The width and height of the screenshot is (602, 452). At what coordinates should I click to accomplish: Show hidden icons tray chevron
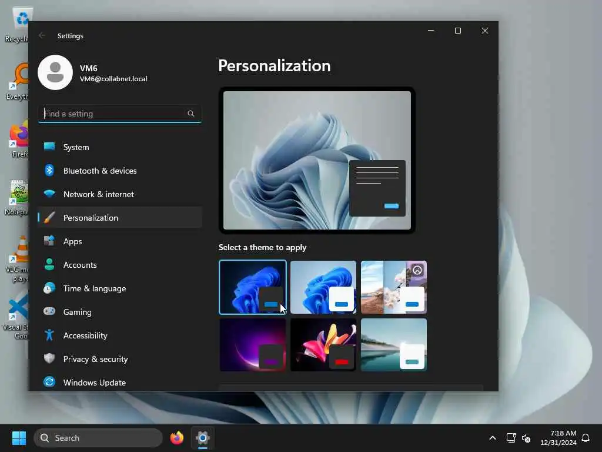coord(493,438)
